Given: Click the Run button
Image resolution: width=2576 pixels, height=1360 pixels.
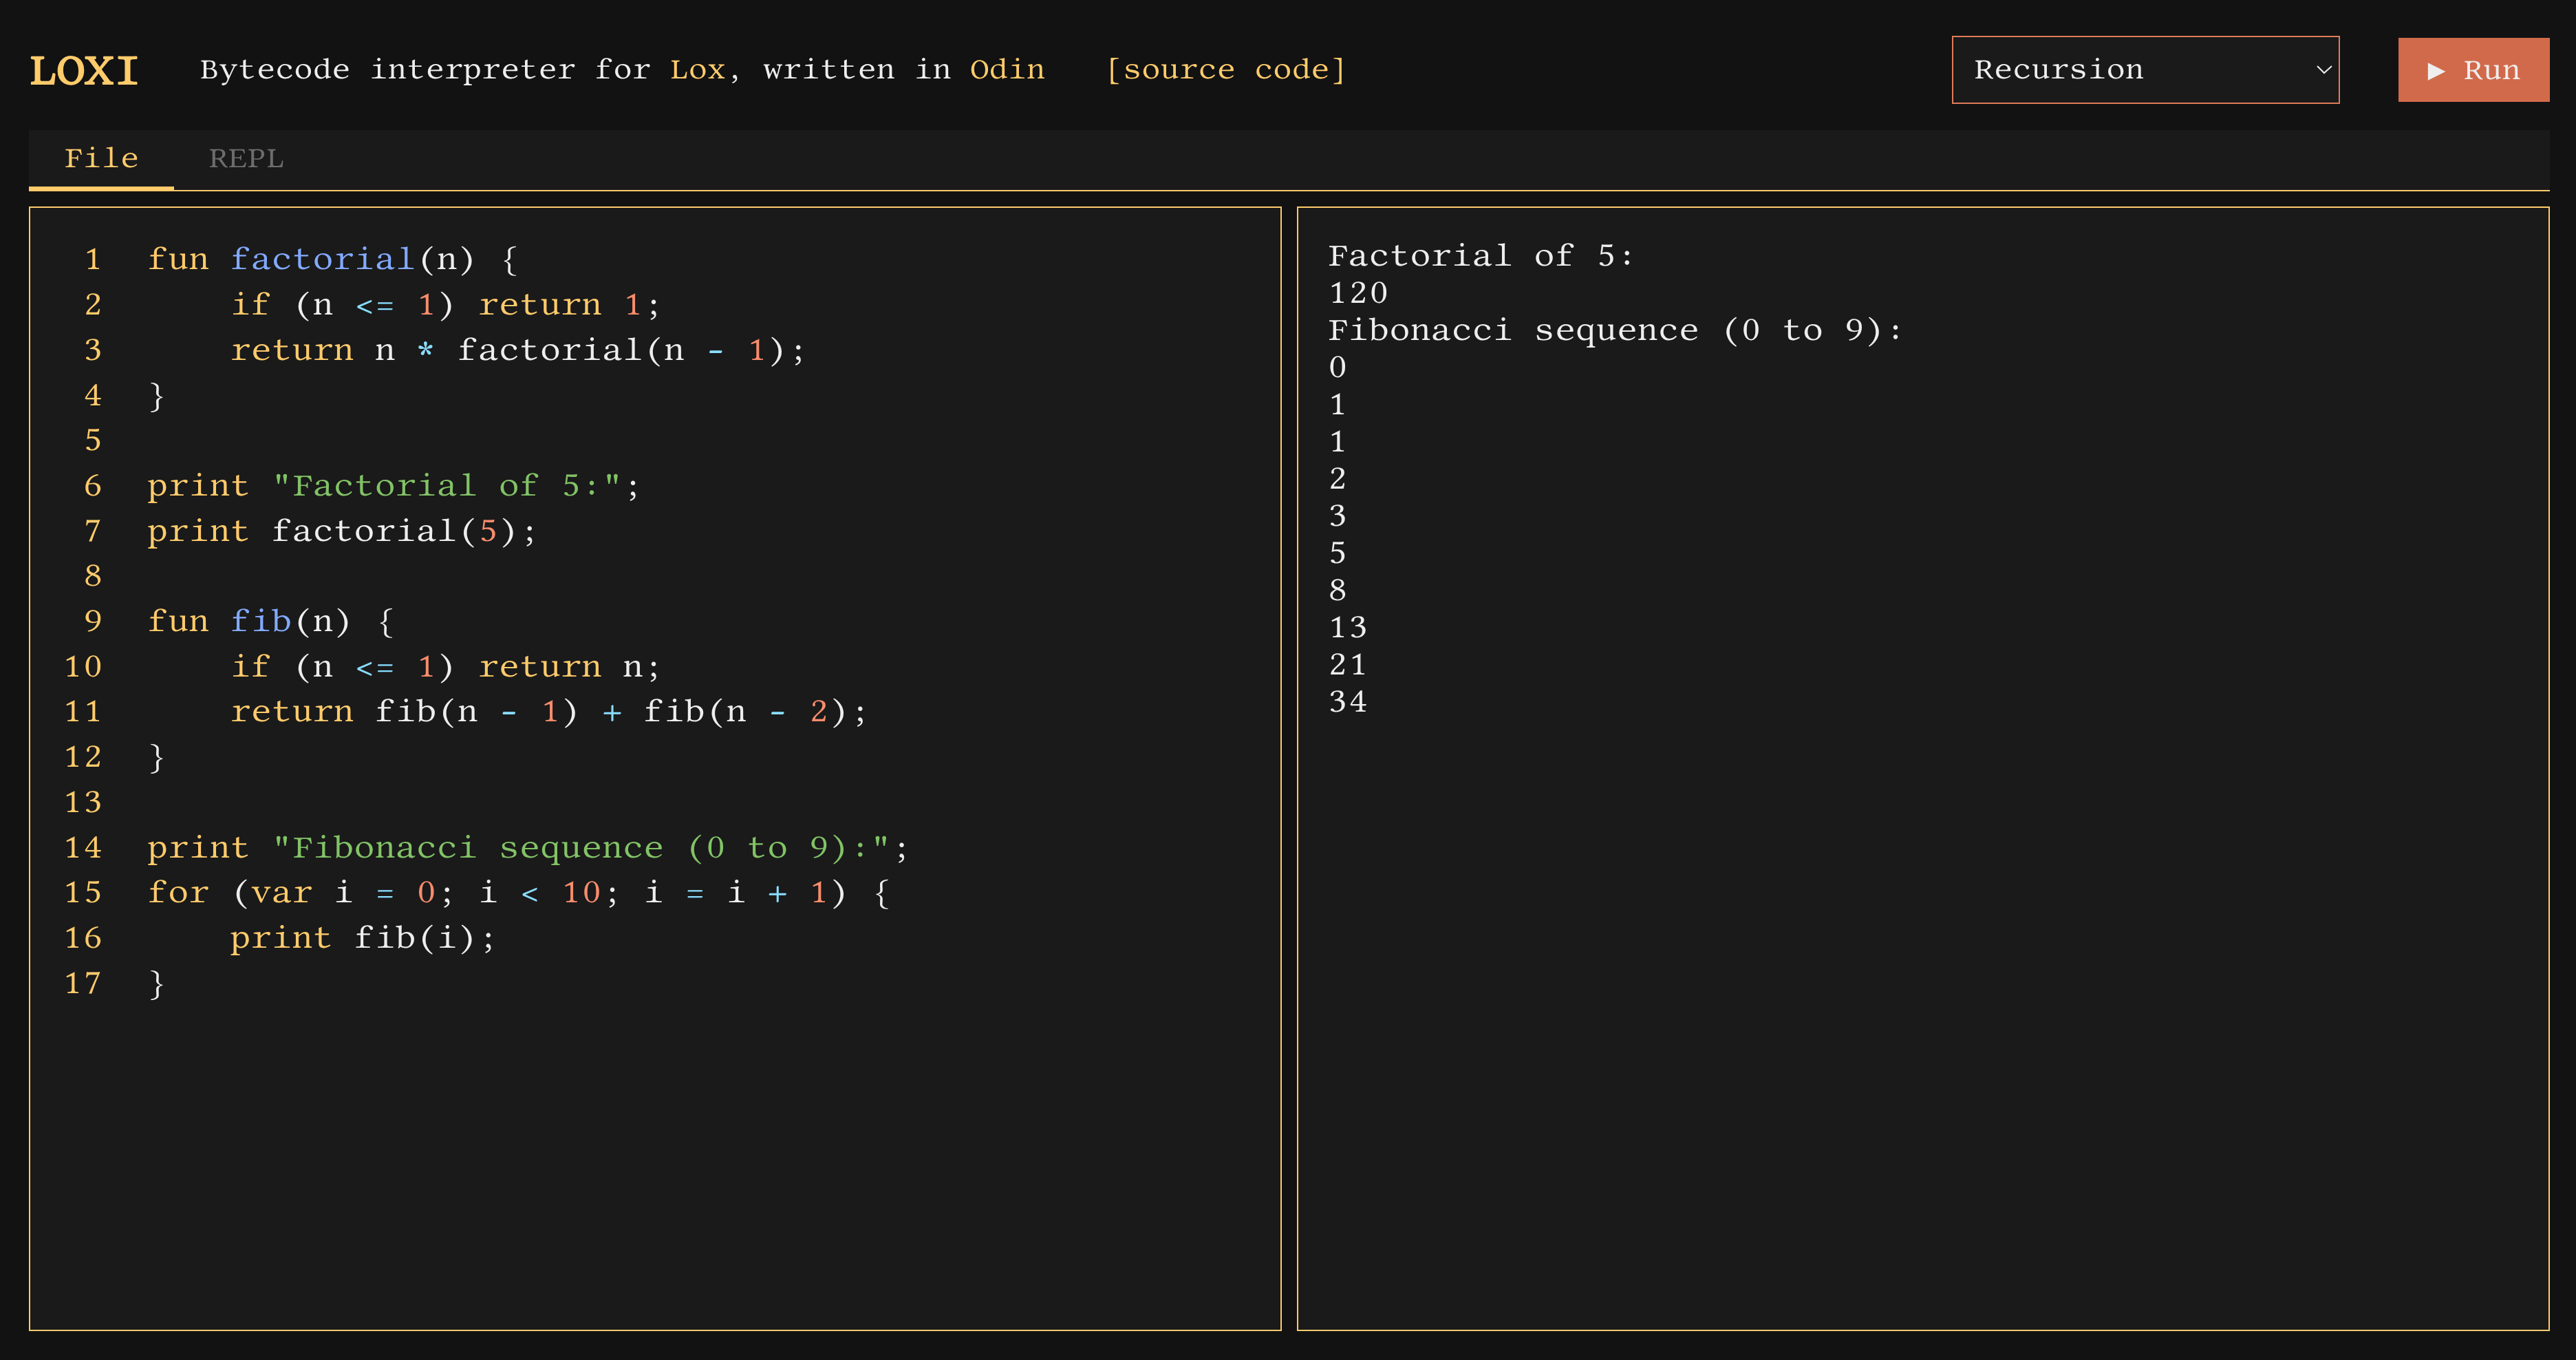Looking at the screenshot, I should (x=2472, y=70).
